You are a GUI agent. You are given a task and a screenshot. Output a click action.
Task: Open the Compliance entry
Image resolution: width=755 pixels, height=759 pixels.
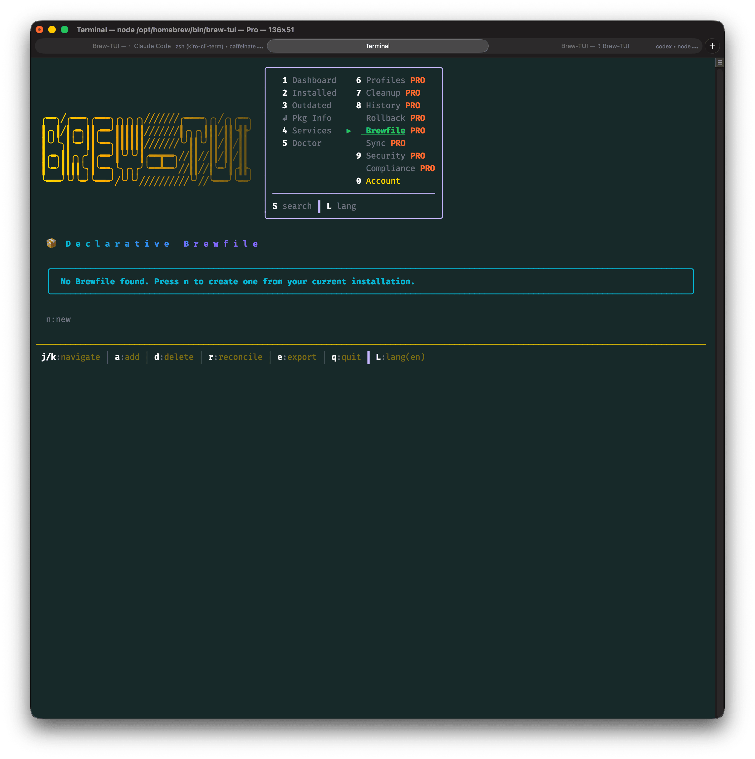point(400,168)
